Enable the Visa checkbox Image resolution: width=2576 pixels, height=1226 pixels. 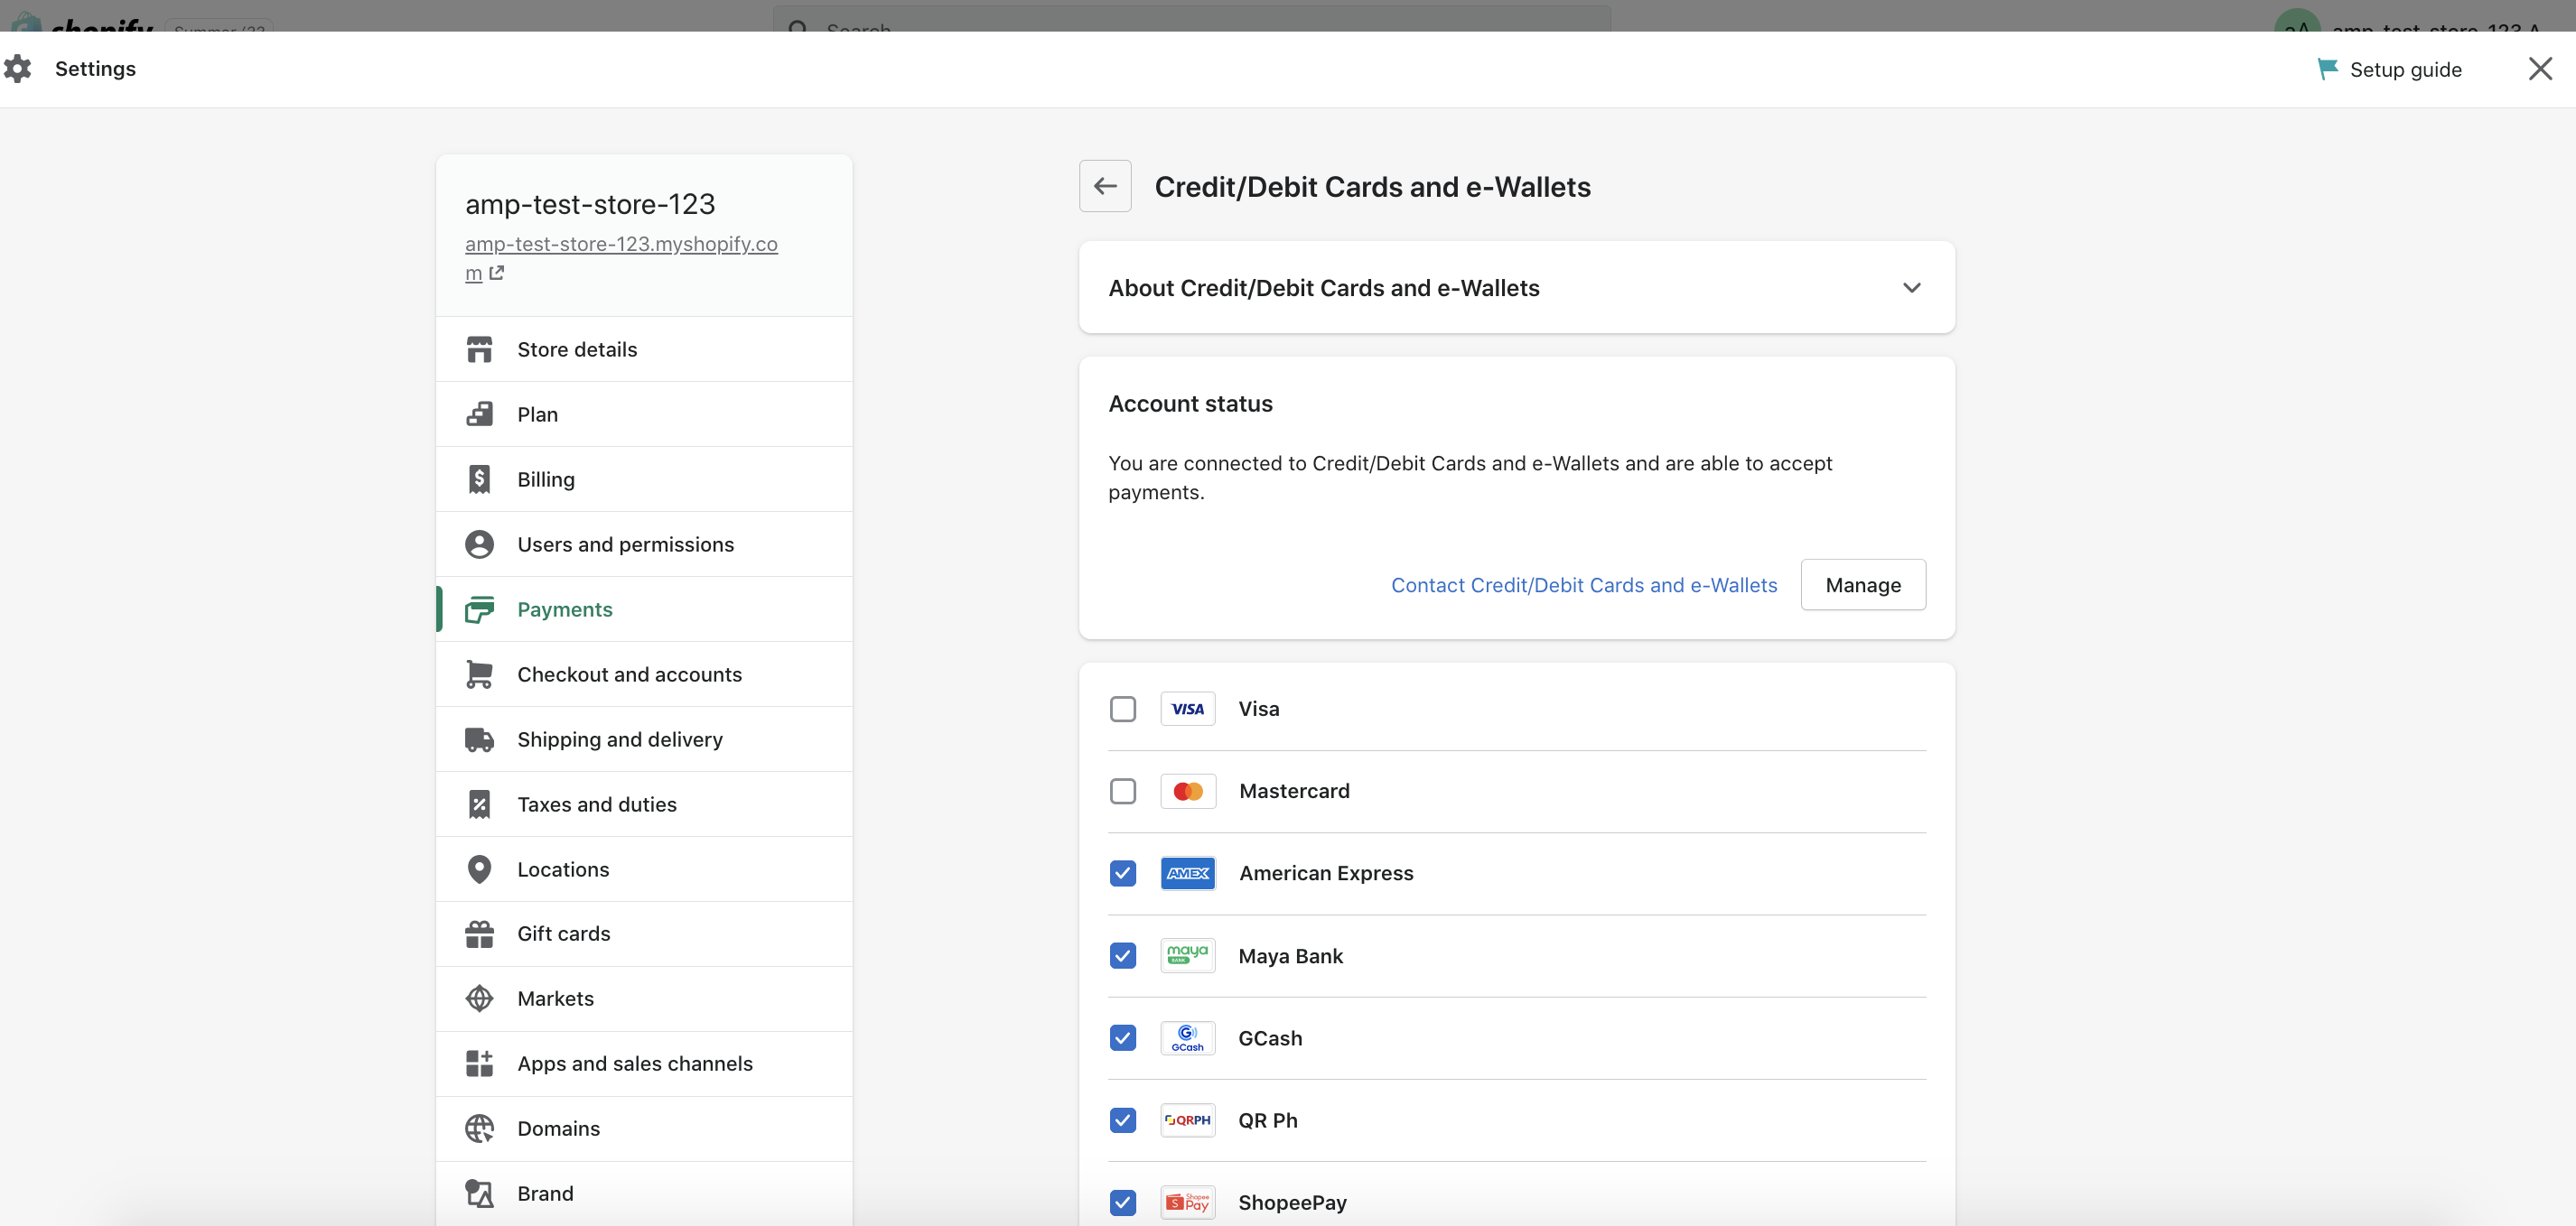coord(1123,709)
